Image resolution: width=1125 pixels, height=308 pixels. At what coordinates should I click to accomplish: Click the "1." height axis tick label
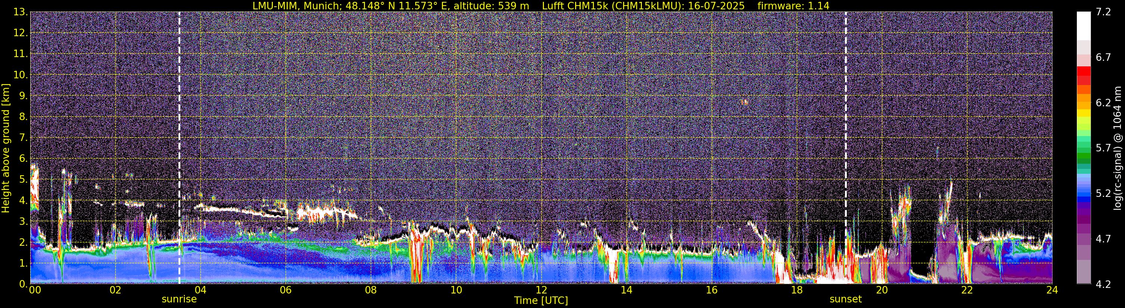pyautogui.click(x=24, y=264)
